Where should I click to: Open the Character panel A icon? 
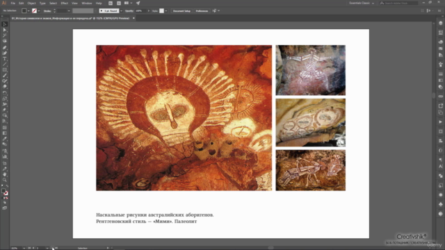coord(440,167)
